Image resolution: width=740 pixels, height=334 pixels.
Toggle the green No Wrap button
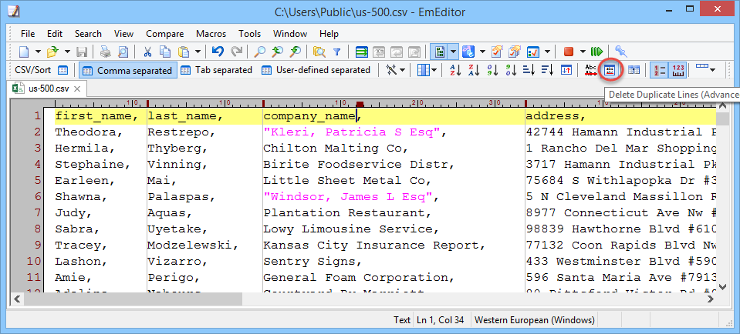[x=362, y=52]
